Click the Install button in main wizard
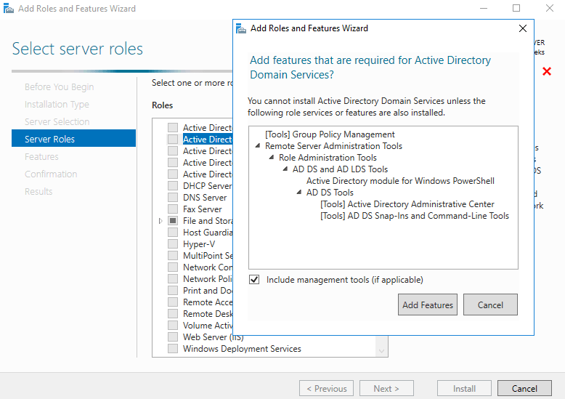The height and width of the screenshot is (399, 565). point(464,388)
